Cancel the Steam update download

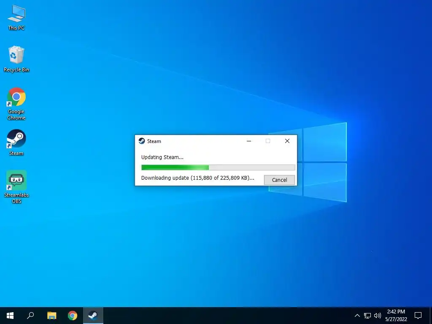[x=279, y=180]
